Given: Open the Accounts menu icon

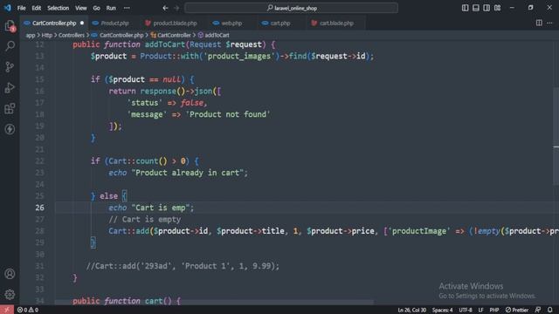Looking at the screenshot, I should pyautogui.click(x=10, y=274).
